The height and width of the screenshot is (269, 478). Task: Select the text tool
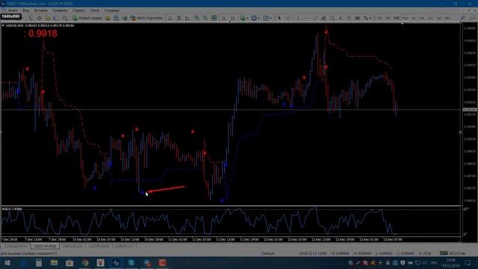pyautogui.click(x=341, y=18)
